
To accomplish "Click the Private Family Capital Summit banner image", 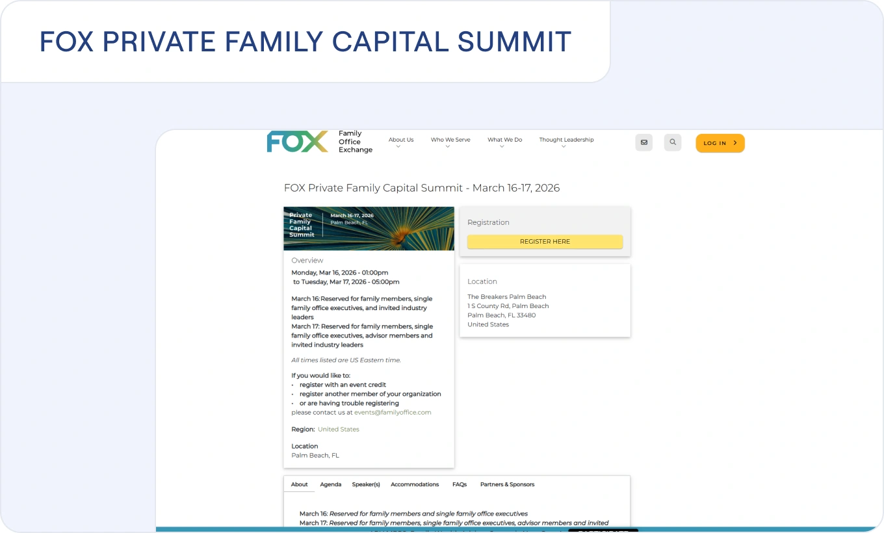I will tap(369, 229).
